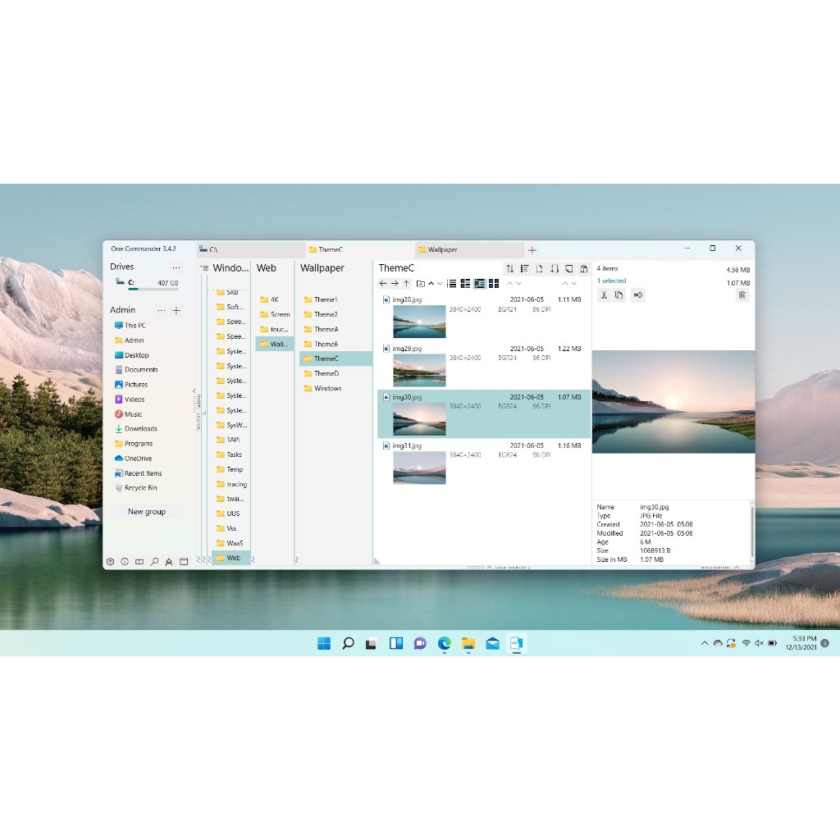Navigate back with the left arrow
This screenshot has height=840, width=840.
[x=382, y=283]
